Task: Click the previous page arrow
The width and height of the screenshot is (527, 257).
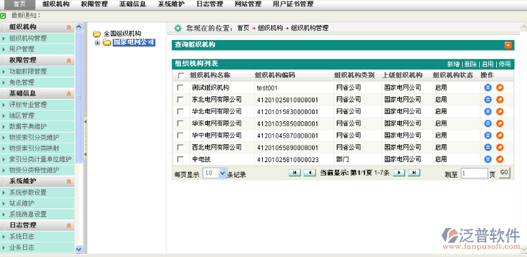Action: (x=310, y=173)
